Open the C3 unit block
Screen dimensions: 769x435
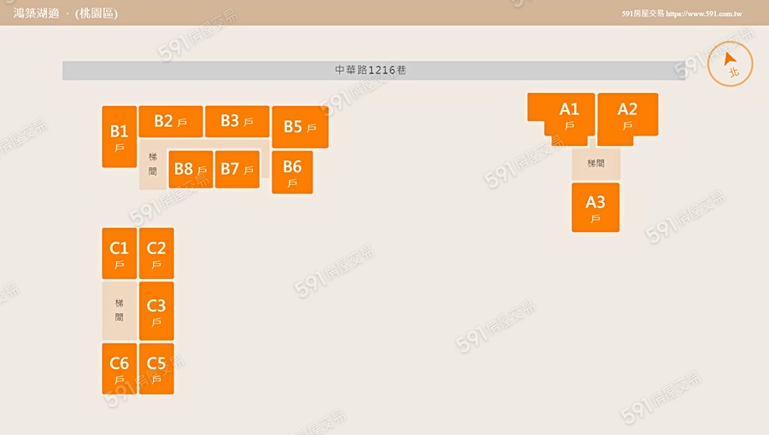[156, 310]
